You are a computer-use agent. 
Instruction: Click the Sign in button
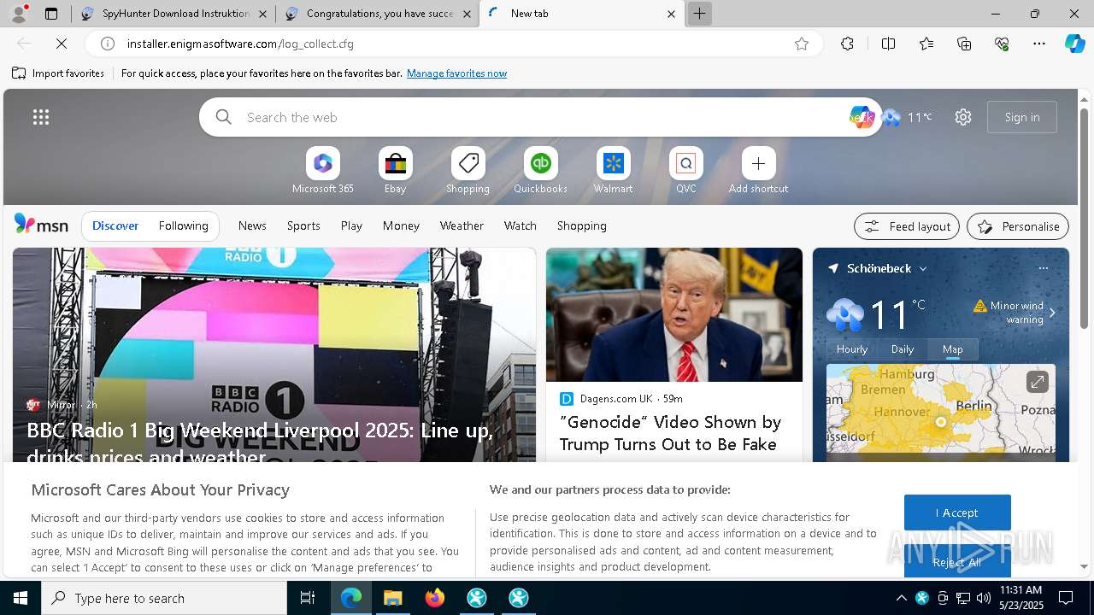[x=1022, y=117]
